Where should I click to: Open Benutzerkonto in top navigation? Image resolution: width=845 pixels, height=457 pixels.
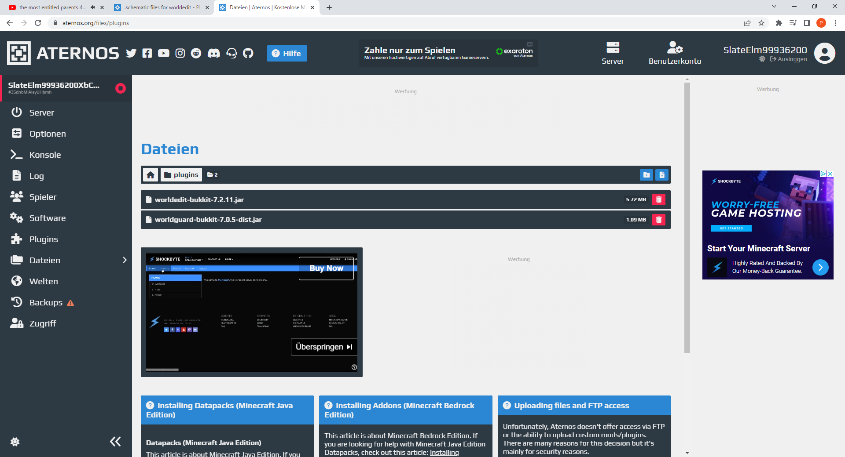pyautogui.click(x=675, y=53)
